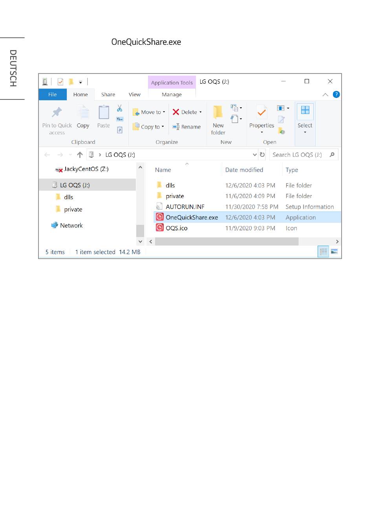Open Customize Quick Access Toolbar dropdown
Screen dimensions: 373x509
click(80, 82)
